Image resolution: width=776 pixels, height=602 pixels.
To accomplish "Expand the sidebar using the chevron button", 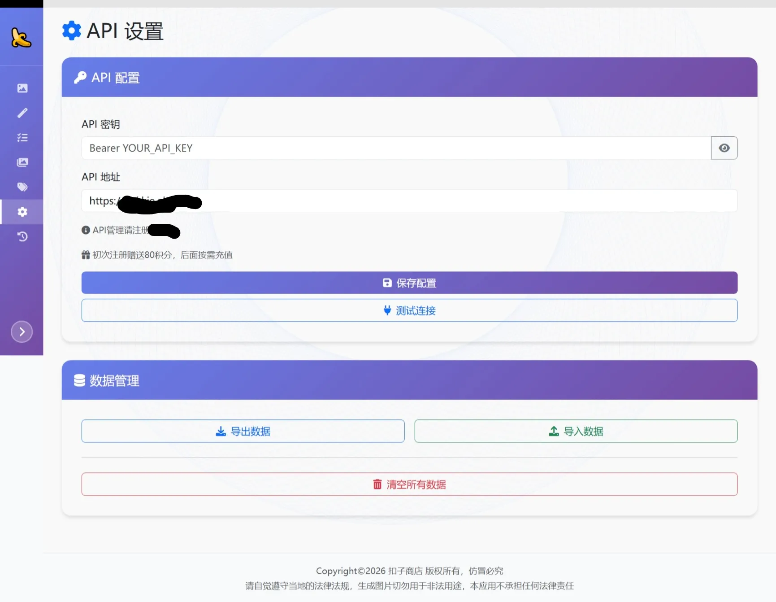I will (22, 332).
